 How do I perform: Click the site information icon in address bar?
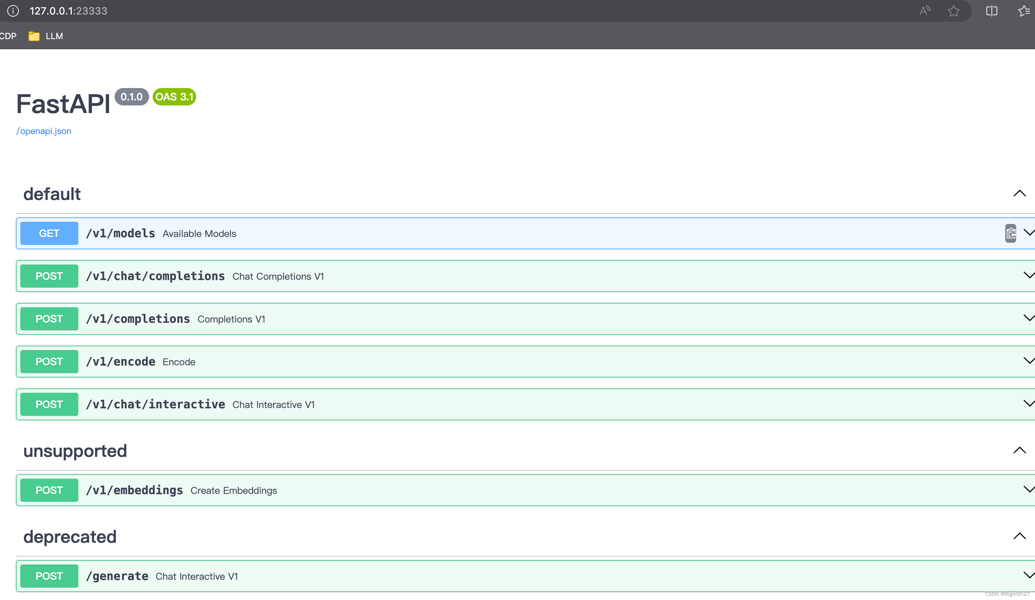[x=13, y=11]
